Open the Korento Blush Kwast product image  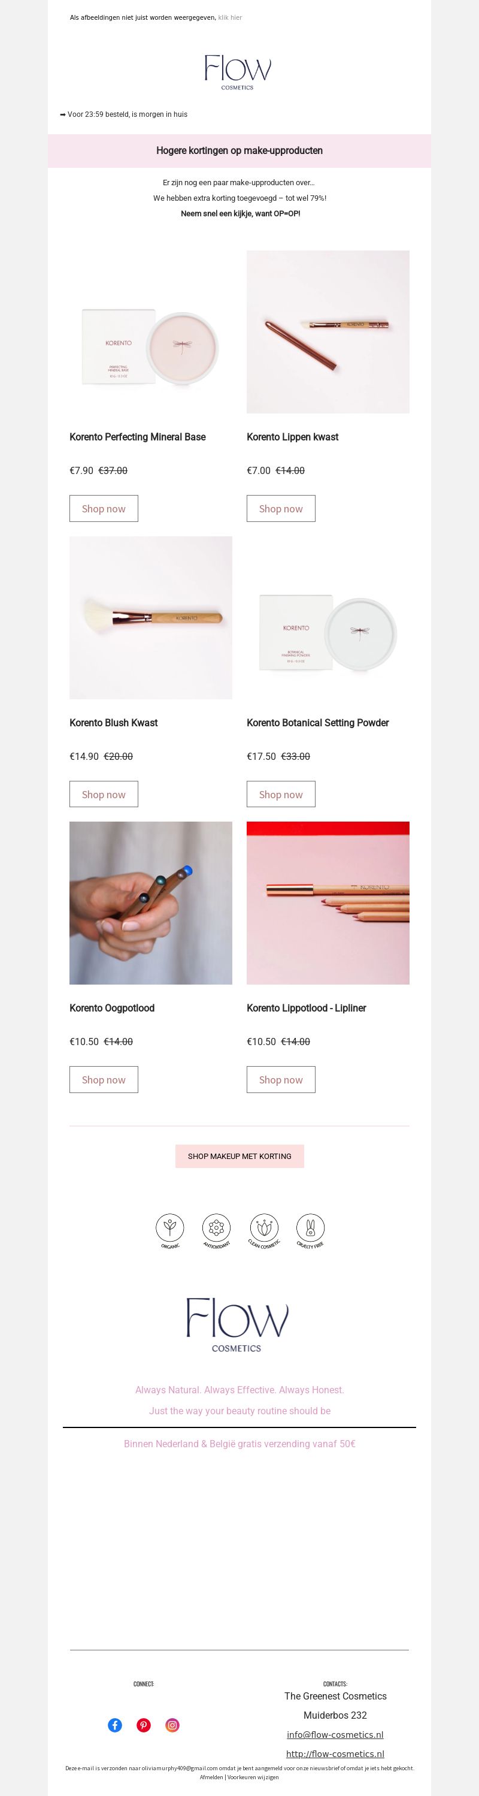point(151,618)
